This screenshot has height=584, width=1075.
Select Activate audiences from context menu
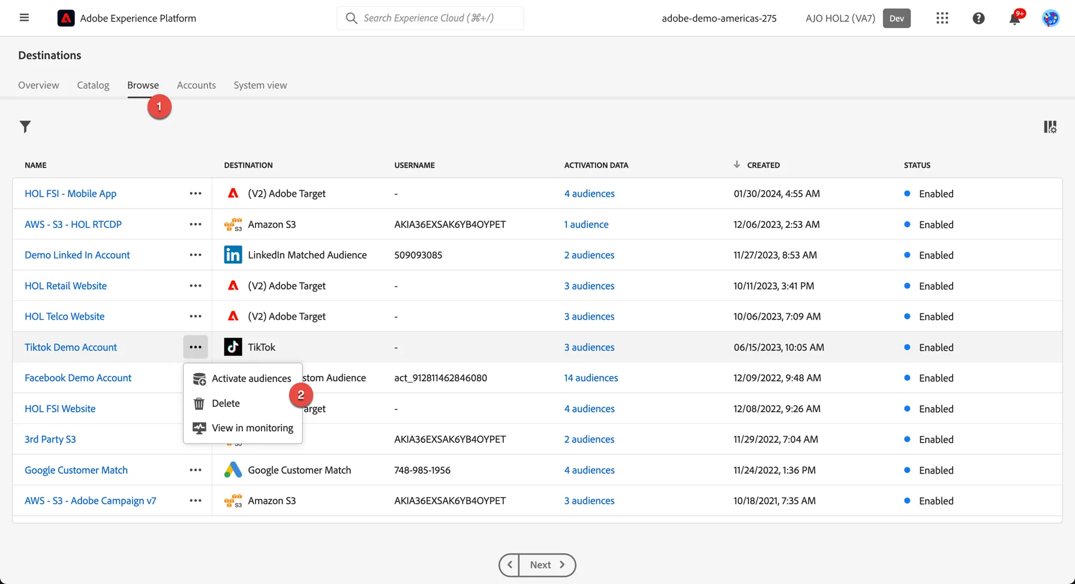pos(242,378)
